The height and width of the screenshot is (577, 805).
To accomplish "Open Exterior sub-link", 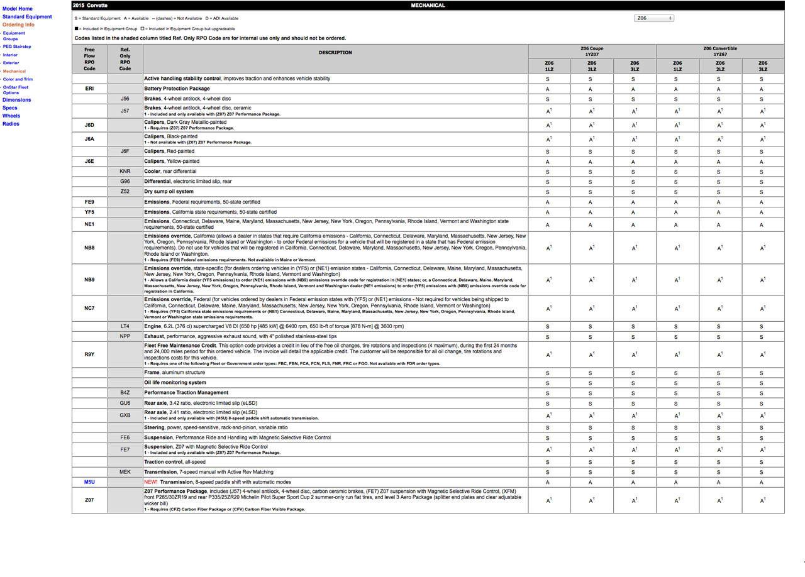I will click(11, 63).
